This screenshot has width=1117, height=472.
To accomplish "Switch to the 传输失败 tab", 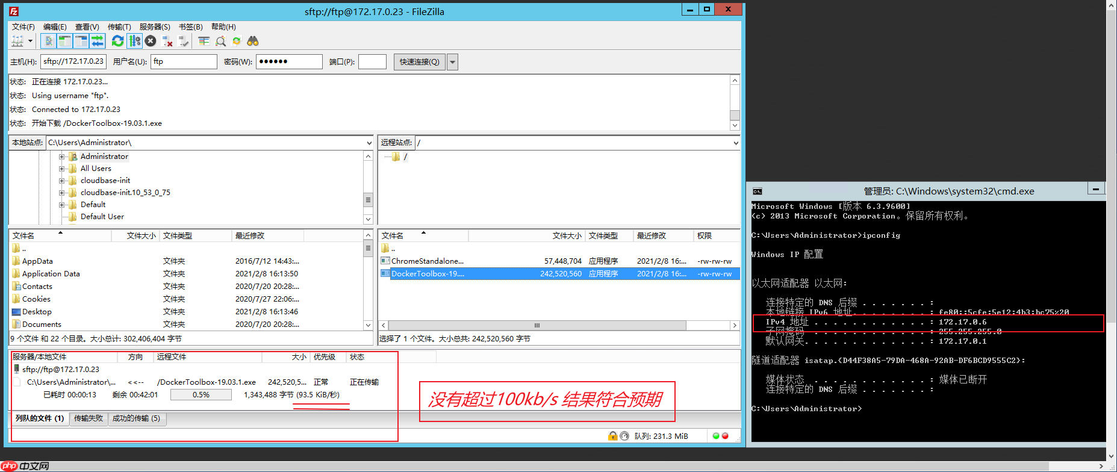I will (89, 418).
